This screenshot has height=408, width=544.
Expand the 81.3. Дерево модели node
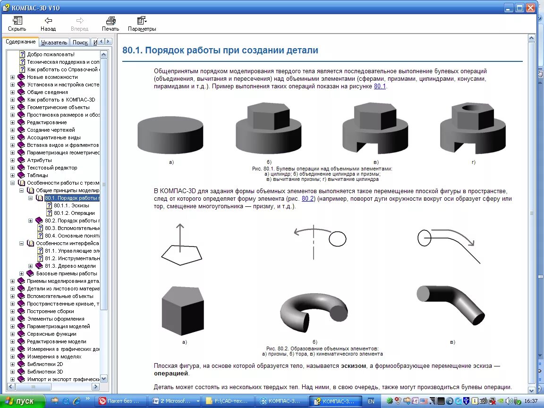tap(31, 266)
